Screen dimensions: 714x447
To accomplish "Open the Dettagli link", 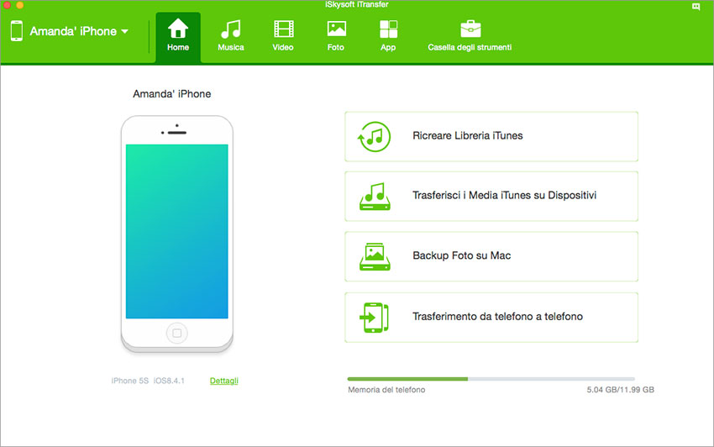I will (224, 381).
